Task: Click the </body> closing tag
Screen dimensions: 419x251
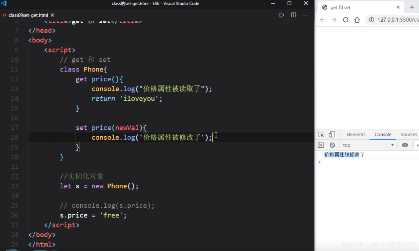Action: click(x=42, y=235)
